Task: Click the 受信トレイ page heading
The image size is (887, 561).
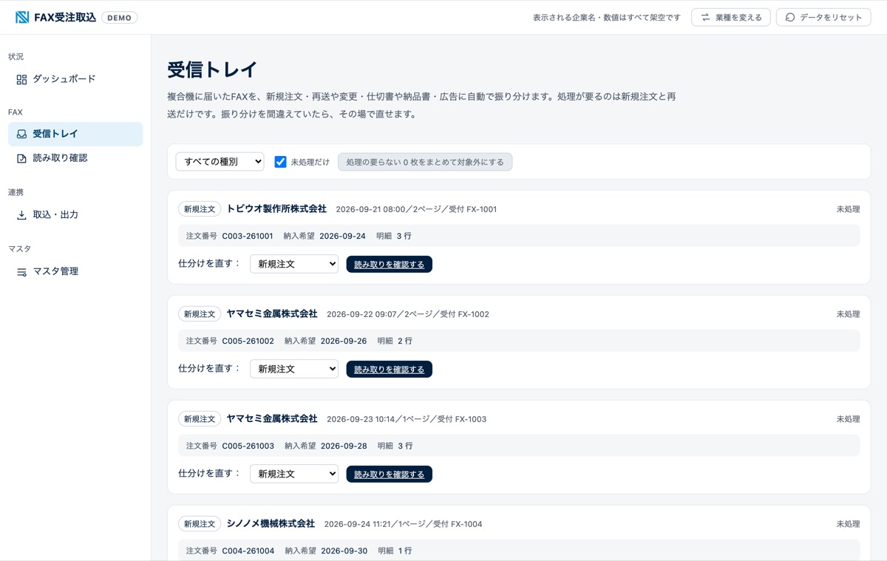Action: pyautogui.click(x=212, y=69)
